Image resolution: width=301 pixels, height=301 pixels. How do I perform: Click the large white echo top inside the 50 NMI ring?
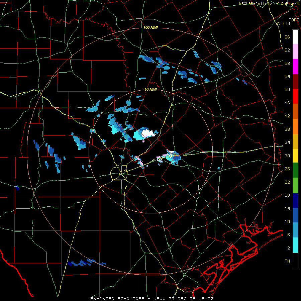coord(148,133)
